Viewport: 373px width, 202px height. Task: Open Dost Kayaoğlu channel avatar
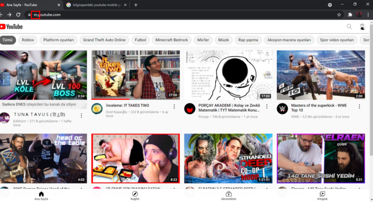(x=97, y=109)
